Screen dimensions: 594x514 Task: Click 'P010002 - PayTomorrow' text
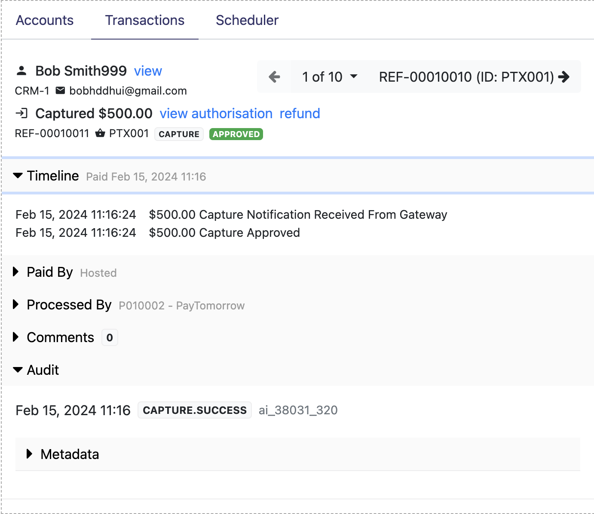click(x=182, y=306)
